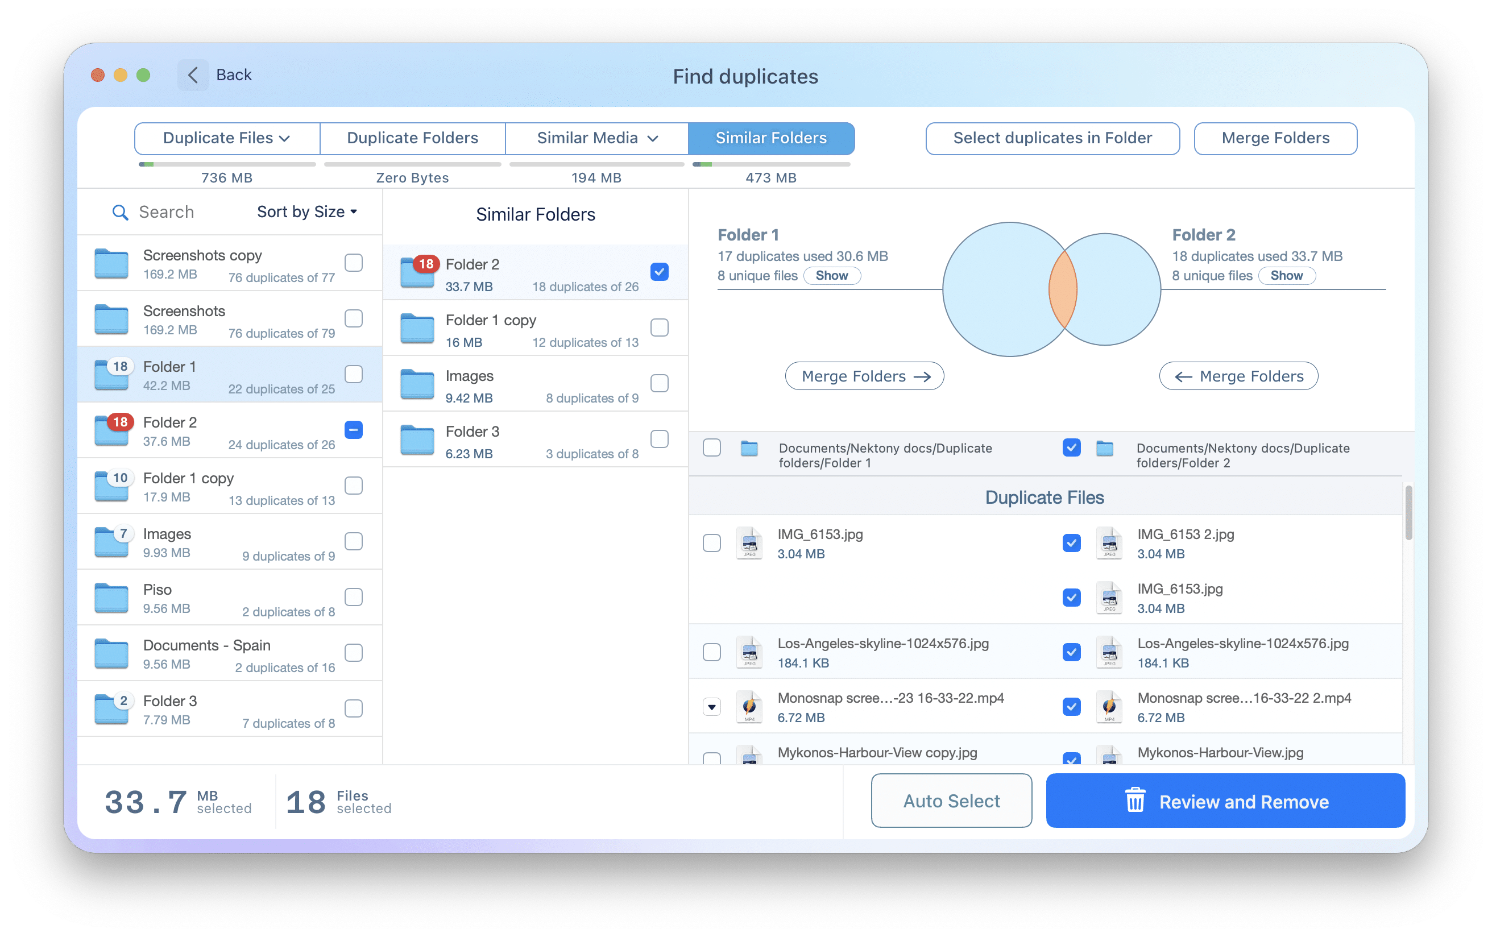Click the Auto Select button

[x=952, y=801]
